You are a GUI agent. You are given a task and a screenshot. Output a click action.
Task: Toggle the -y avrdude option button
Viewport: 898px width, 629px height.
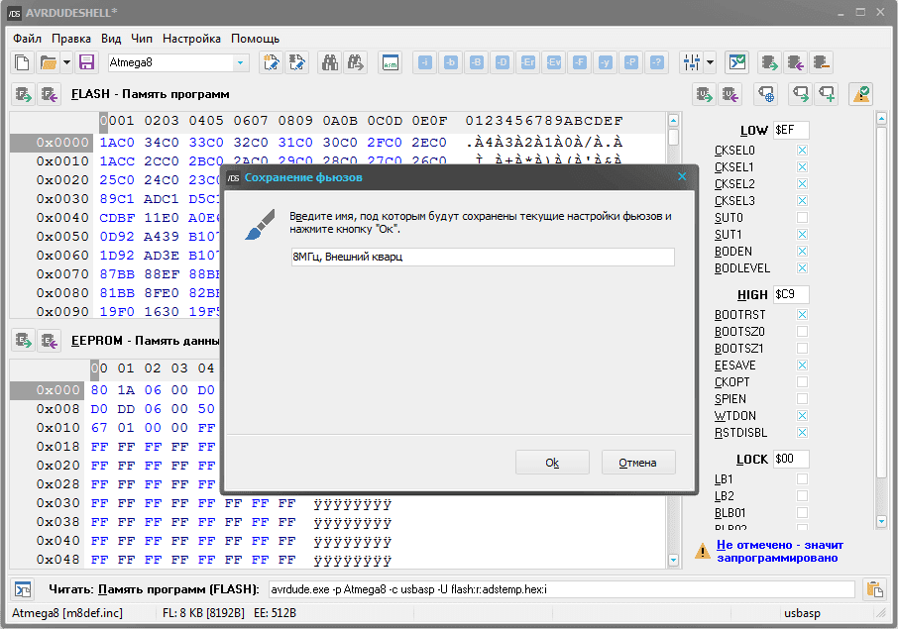[x=606, y=62]
